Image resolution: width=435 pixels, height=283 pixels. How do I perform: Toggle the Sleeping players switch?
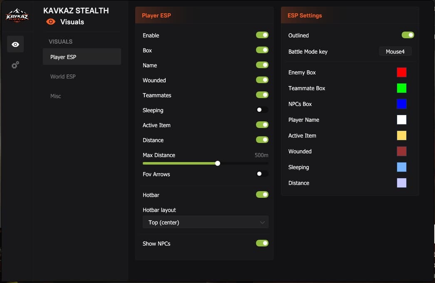pyautogui.click(x=262, y=110)
